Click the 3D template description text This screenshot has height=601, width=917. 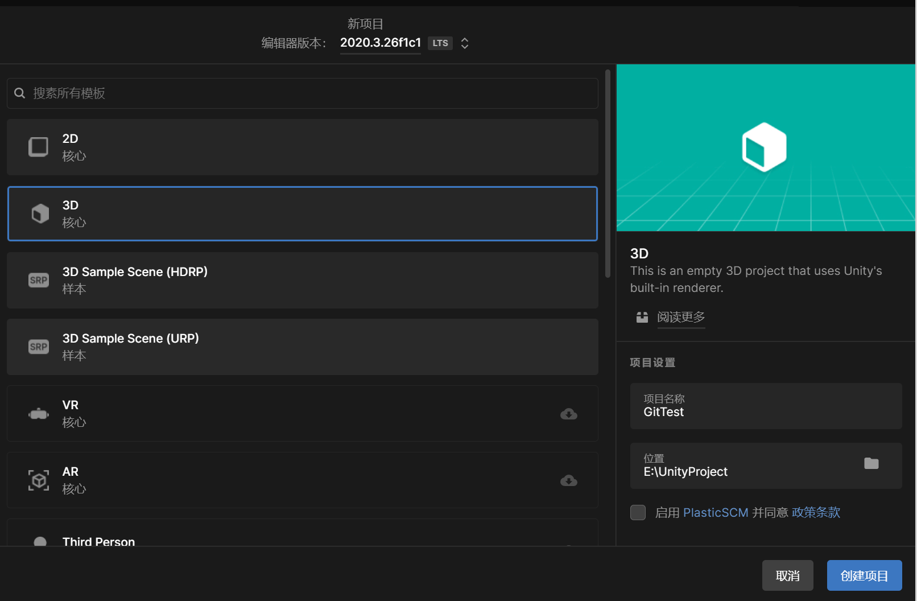pos(756,279)
